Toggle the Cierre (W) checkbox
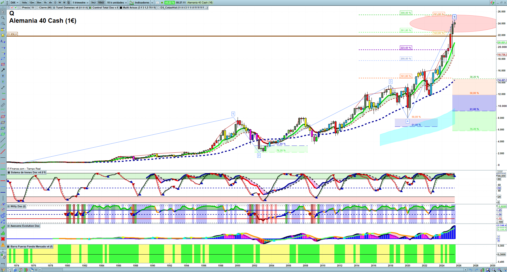 (x=37, y=8)
